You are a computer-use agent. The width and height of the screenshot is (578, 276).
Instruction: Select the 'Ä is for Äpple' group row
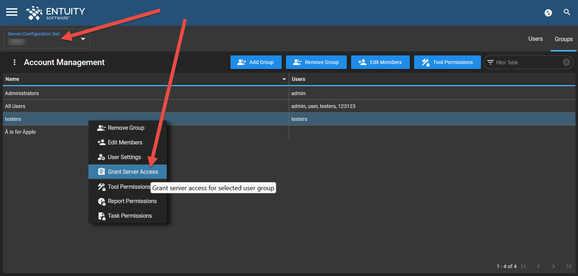point(289,132)
